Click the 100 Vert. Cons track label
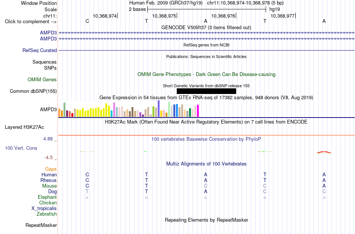The image size is (355, 234). pyautogui.click(x=21, y=148)
